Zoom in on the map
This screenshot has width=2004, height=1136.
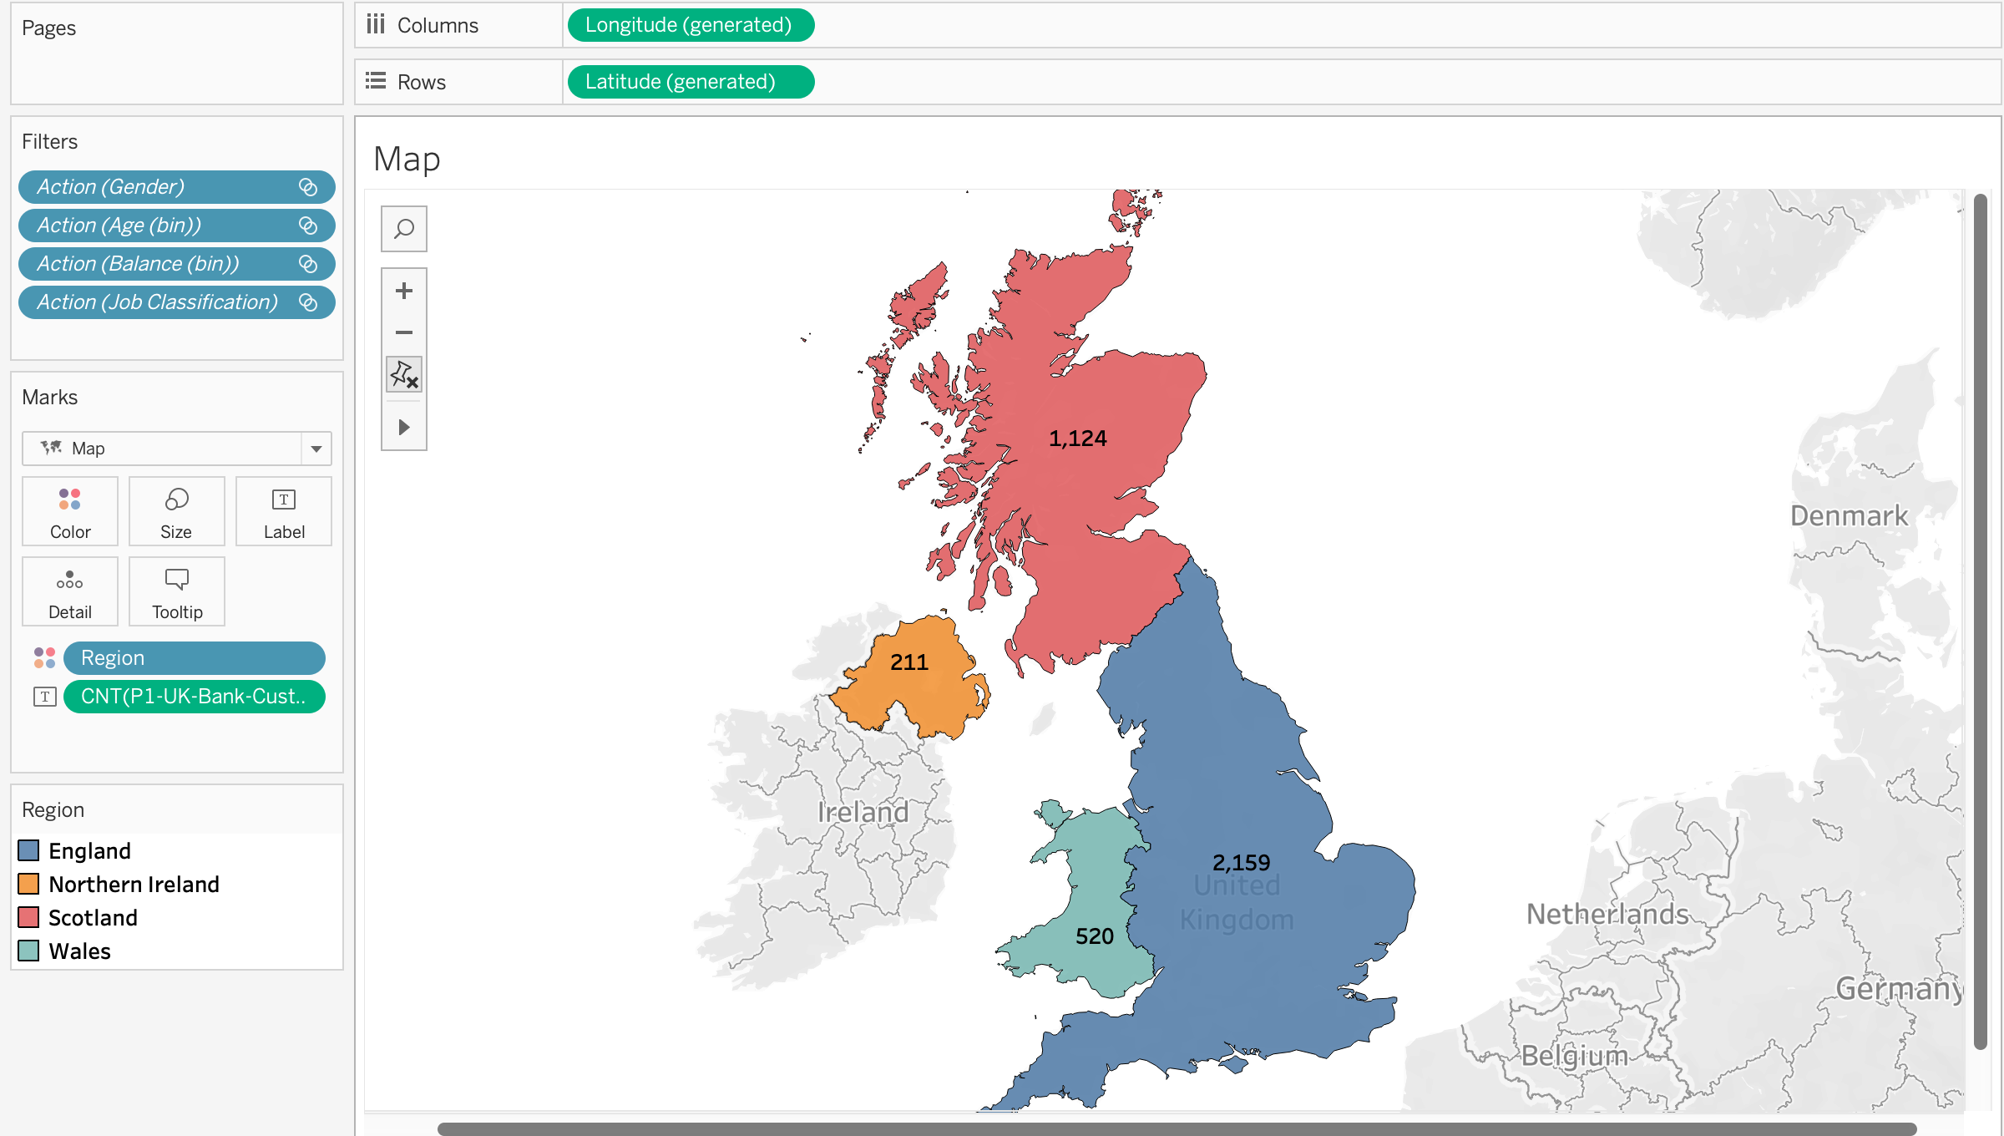[403, 291]
